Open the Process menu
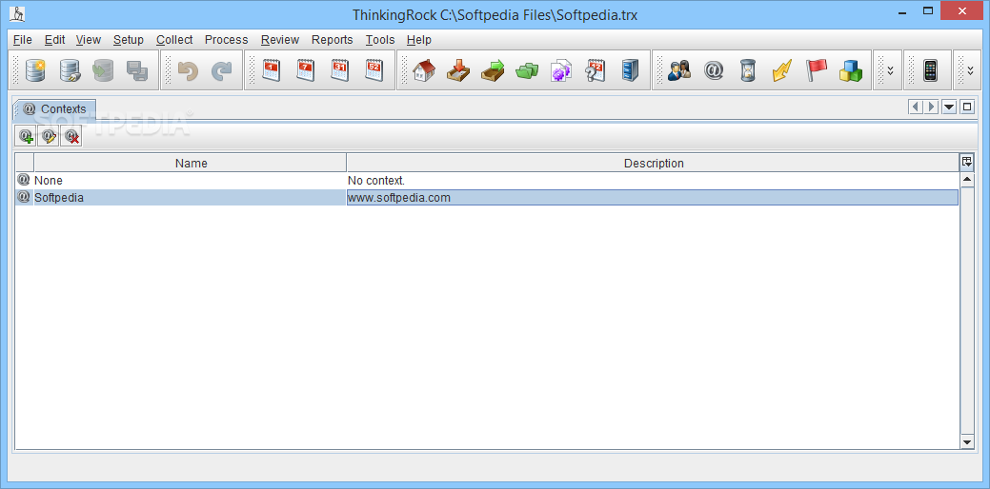 pyautogui.click(x=226, y=40)
